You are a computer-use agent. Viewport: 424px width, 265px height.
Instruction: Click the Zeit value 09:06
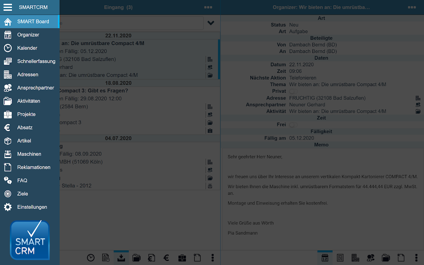pyautogui.click(x=295, y=71)
